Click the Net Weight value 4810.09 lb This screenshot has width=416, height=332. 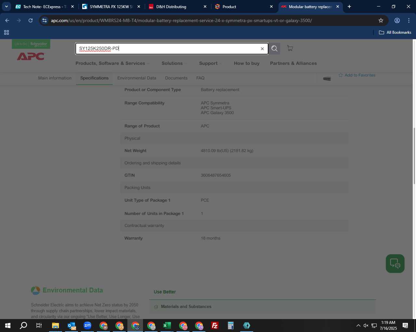pos(227,151)
